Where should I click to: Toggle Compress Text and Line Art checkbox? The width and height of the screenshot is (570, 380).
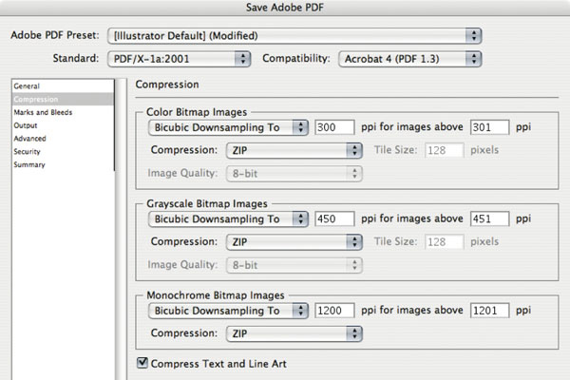coord(142,363)
